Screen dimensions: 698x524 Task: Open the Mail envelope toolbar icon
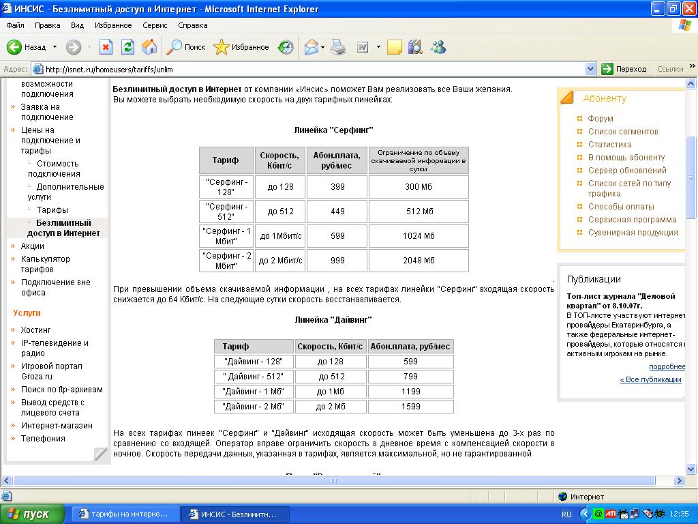[311, 47]
